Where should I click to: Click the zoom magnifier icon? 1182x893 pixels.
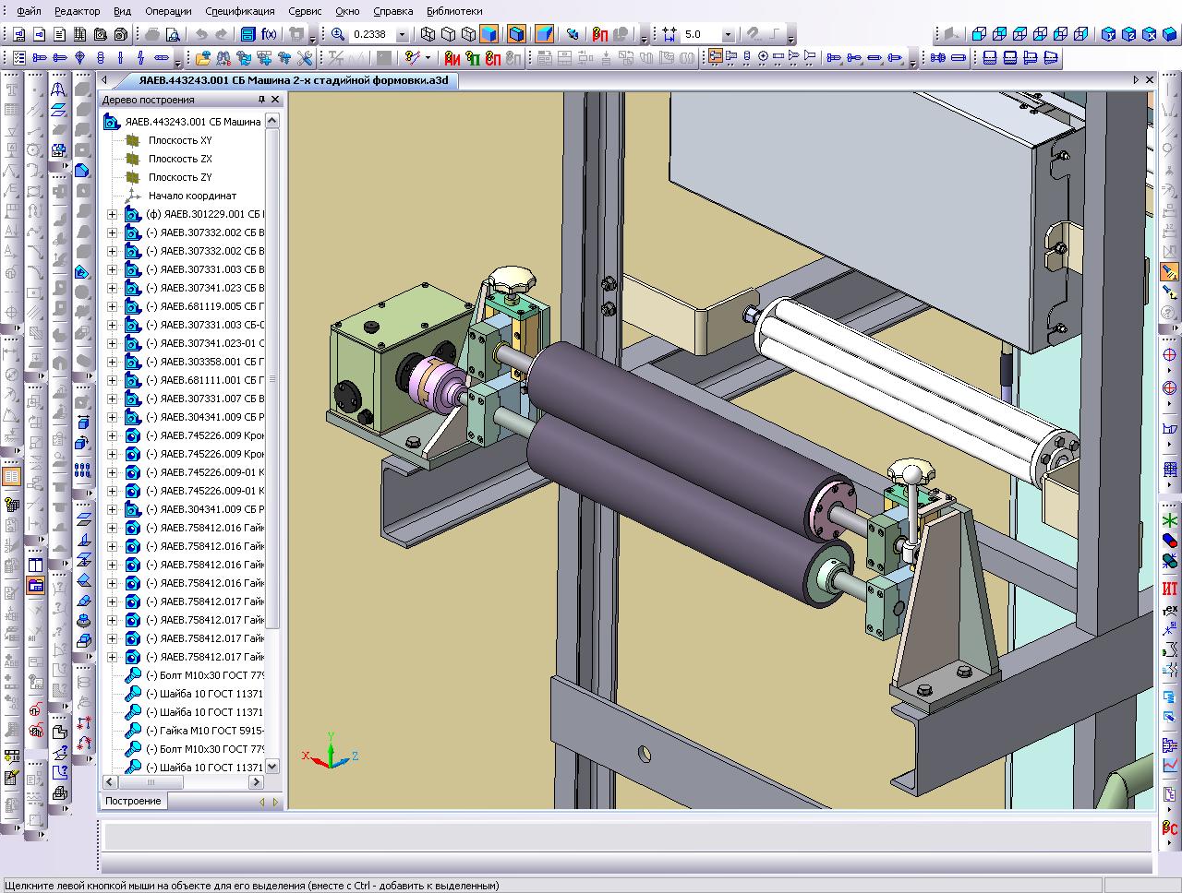pos(338,34)
